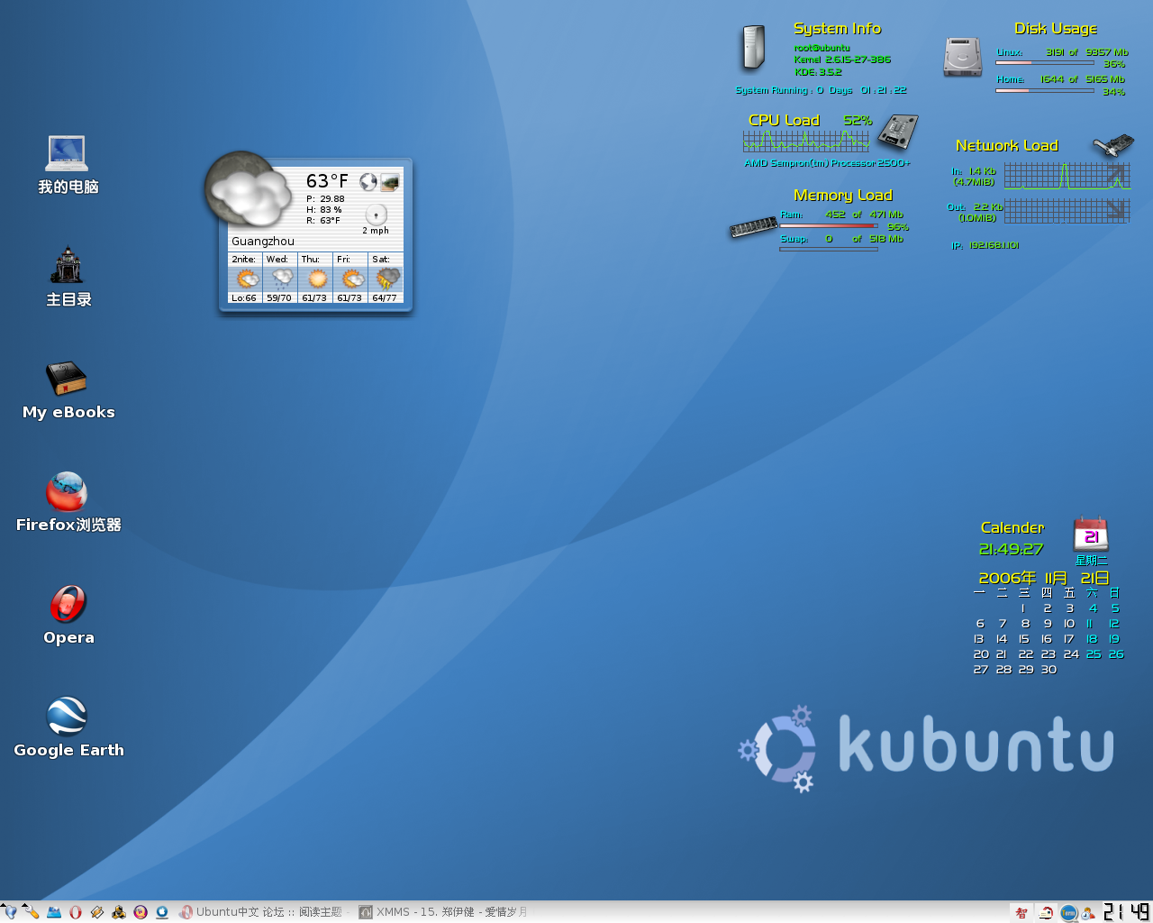Select the Sat thunderstorm forecast icon
Image resolution: width=1153 pixels, height=923 pixels.
point(387,279)
